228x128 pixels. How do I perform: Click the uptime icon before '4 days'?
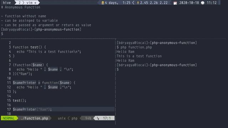point(103,3)
